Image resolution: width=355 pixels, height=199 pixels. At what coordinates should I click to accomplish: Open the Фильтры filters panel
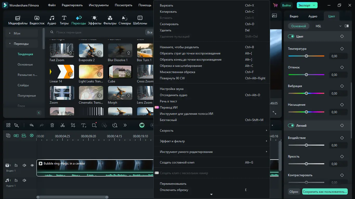tap(110, 20)
